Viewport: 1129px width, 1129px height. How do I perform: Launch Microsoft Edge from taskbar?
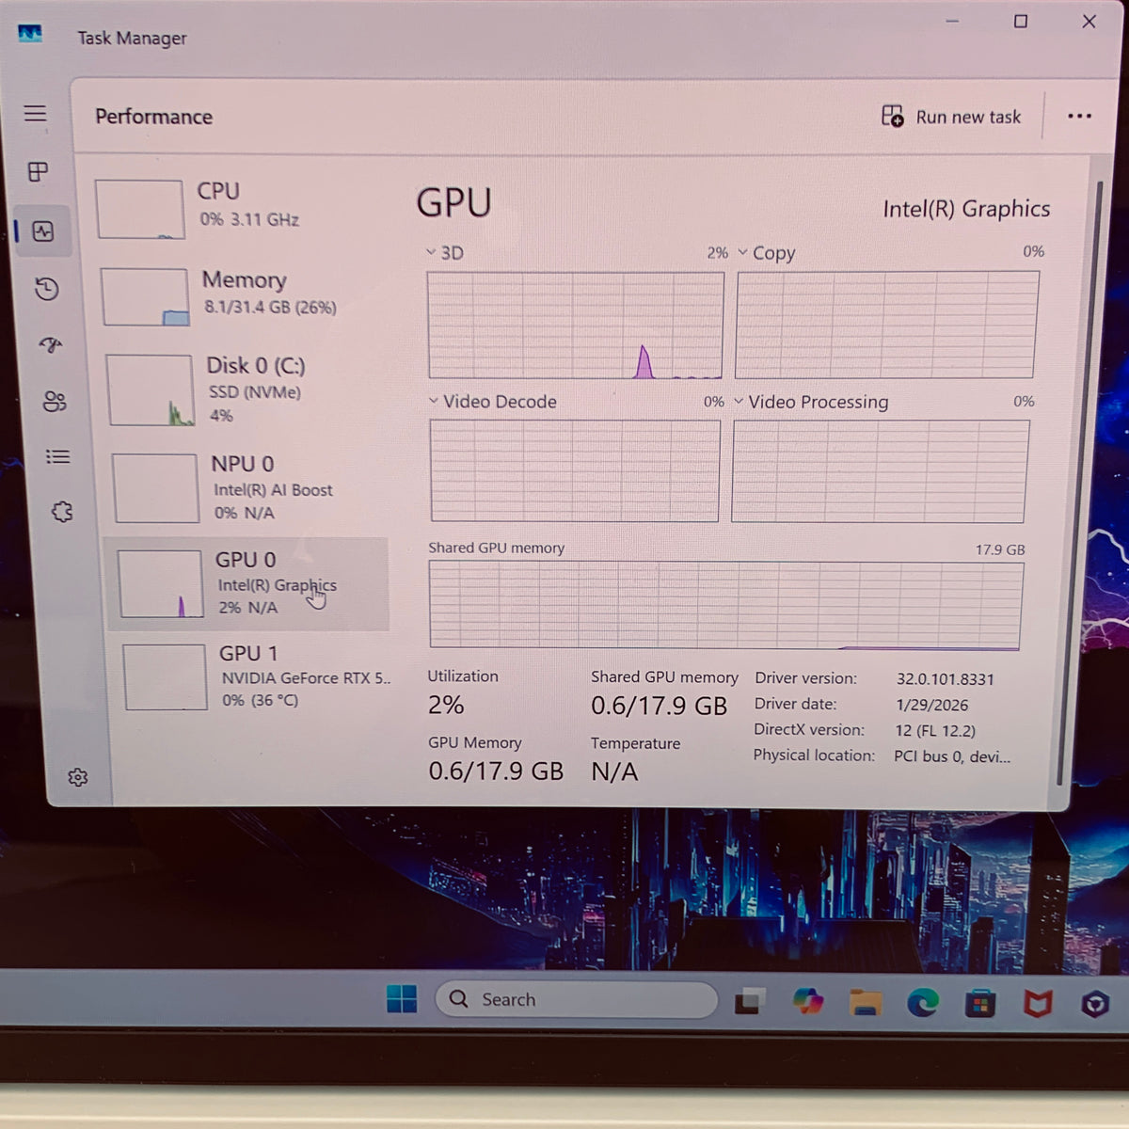click(923, 1003)
